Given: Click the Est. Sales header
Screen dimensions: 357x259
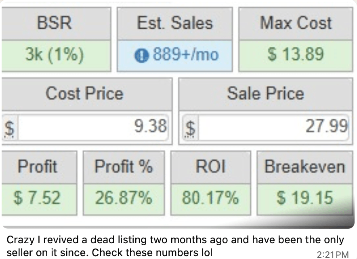Looking at the screenshot, I should (x=174, y=23).
